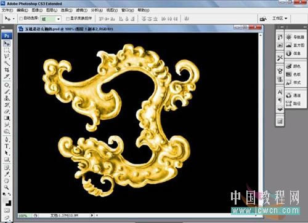Select the Move tool in the toolbox
Image resolution: width=308 pixels, height=223 pixels.
click(7, 44)
